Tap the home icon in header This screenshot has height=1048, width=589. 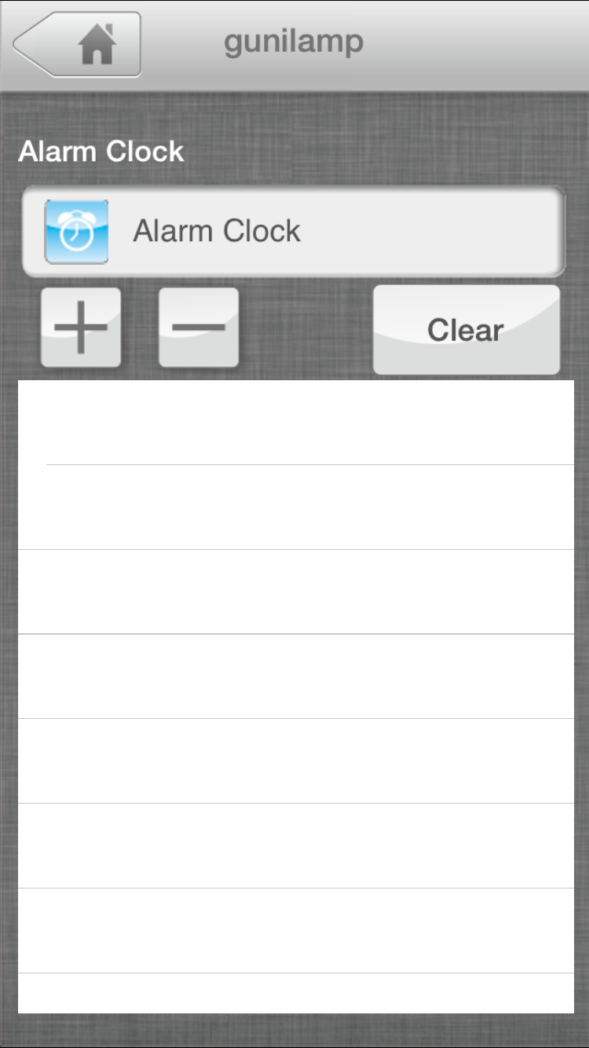(97, 46)
